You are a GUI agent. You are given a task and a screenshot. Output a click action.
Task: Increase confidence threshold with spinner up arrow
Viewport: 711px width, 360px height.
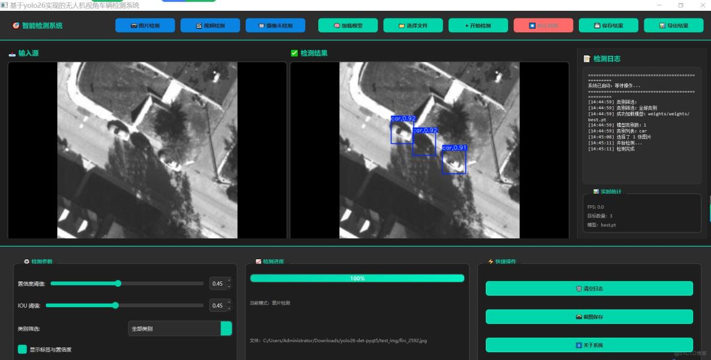click(x=229, y=280)
